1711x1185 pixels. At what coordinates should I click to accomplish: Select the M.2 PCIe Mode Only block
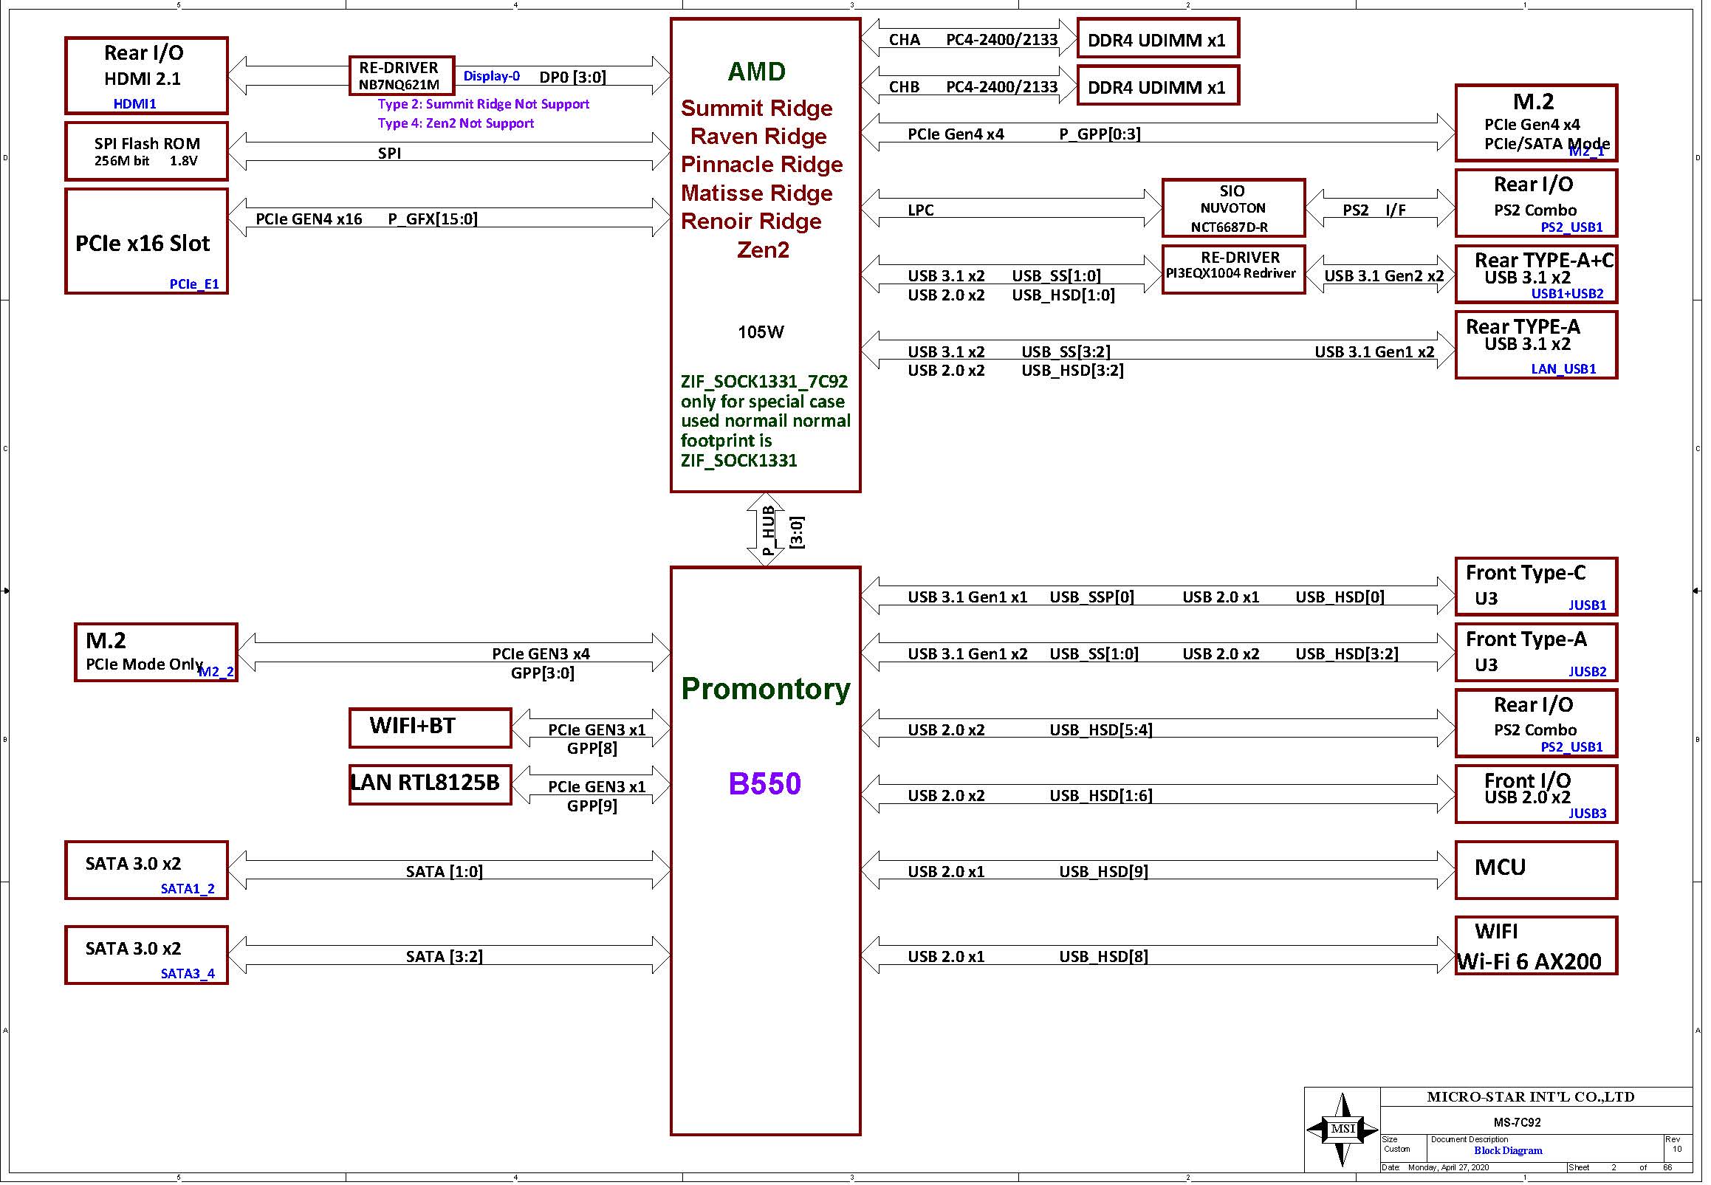[x=156, y=653]
